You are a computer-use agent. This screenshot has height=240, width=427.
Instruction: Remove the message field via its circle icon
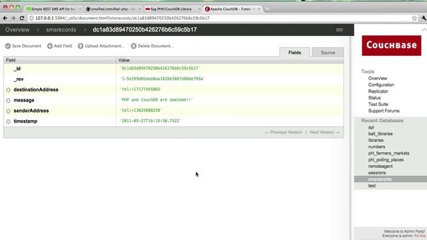coord(9,101)
